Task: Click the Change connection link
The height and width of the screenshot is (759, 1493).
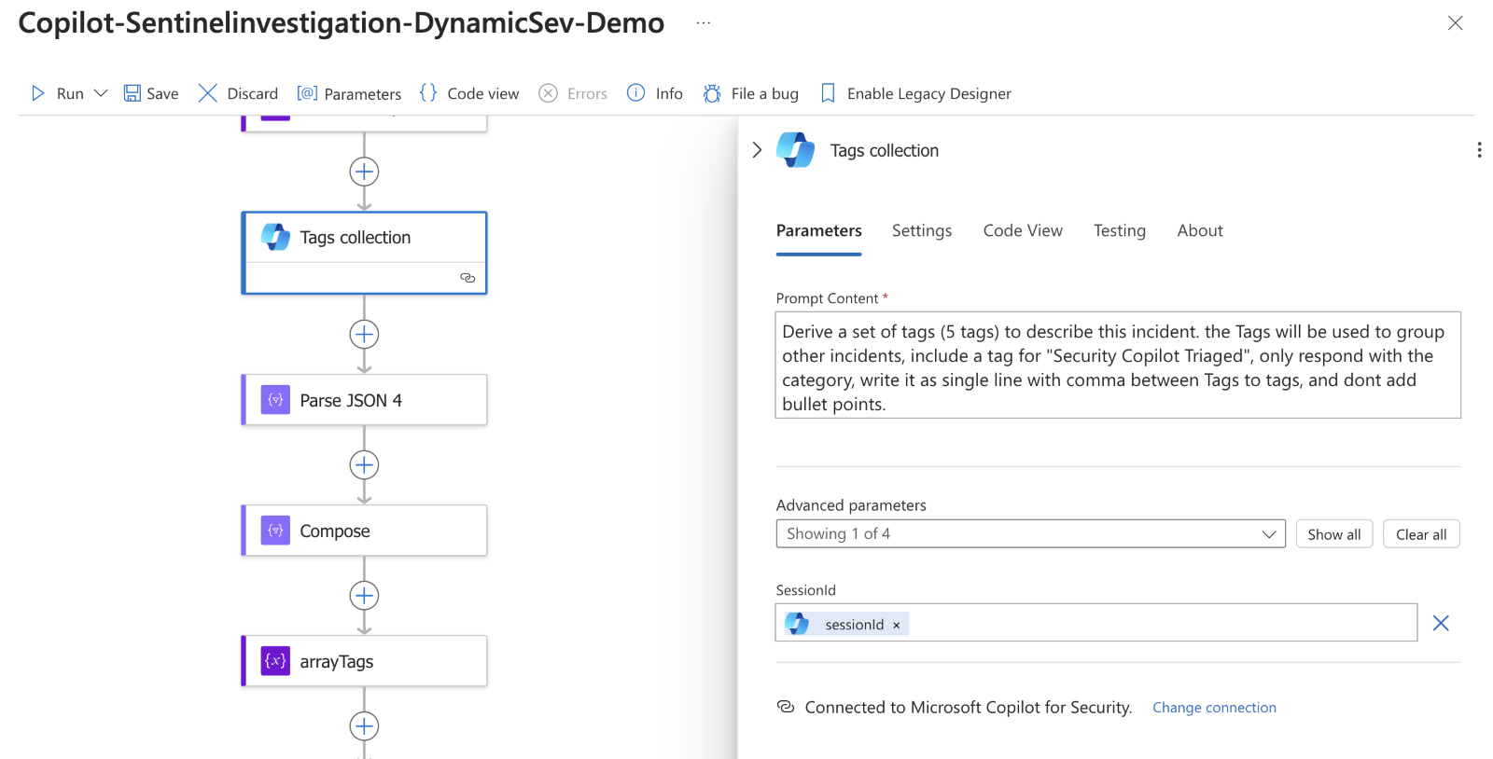Action: pyautogui.click(x=1214, y=708)
